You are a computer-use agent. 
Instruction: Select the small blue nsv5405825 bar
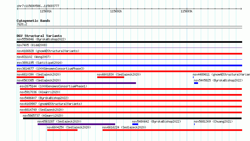coord(196,83)
